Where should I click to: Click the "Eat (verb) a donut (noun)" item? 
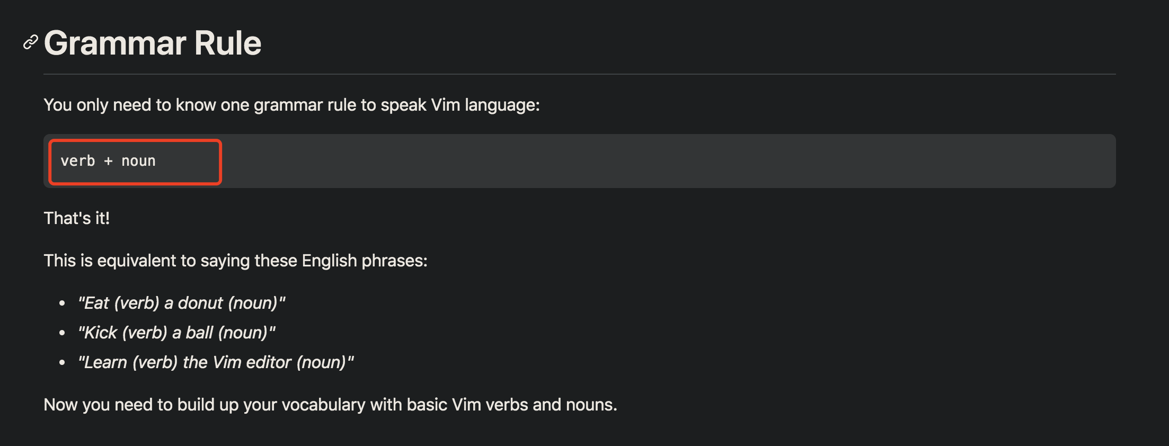coord(182,303)
